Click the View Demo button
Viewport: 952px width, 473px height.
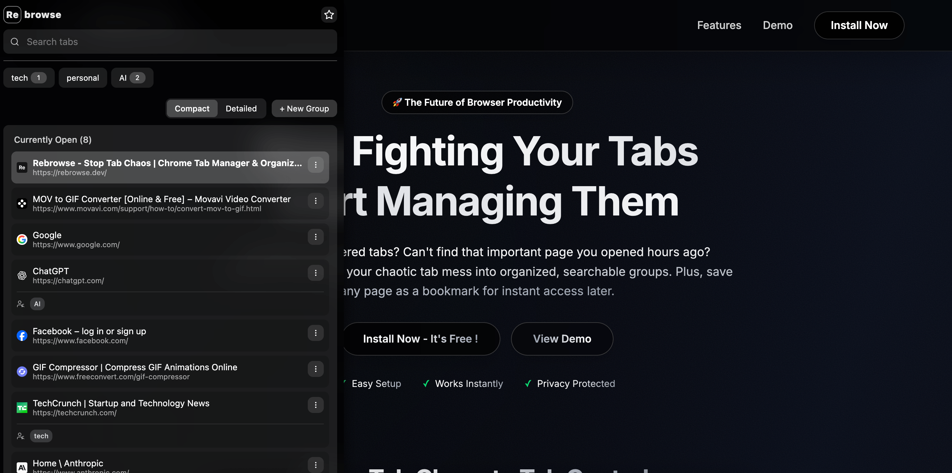[x=562, y=339]
